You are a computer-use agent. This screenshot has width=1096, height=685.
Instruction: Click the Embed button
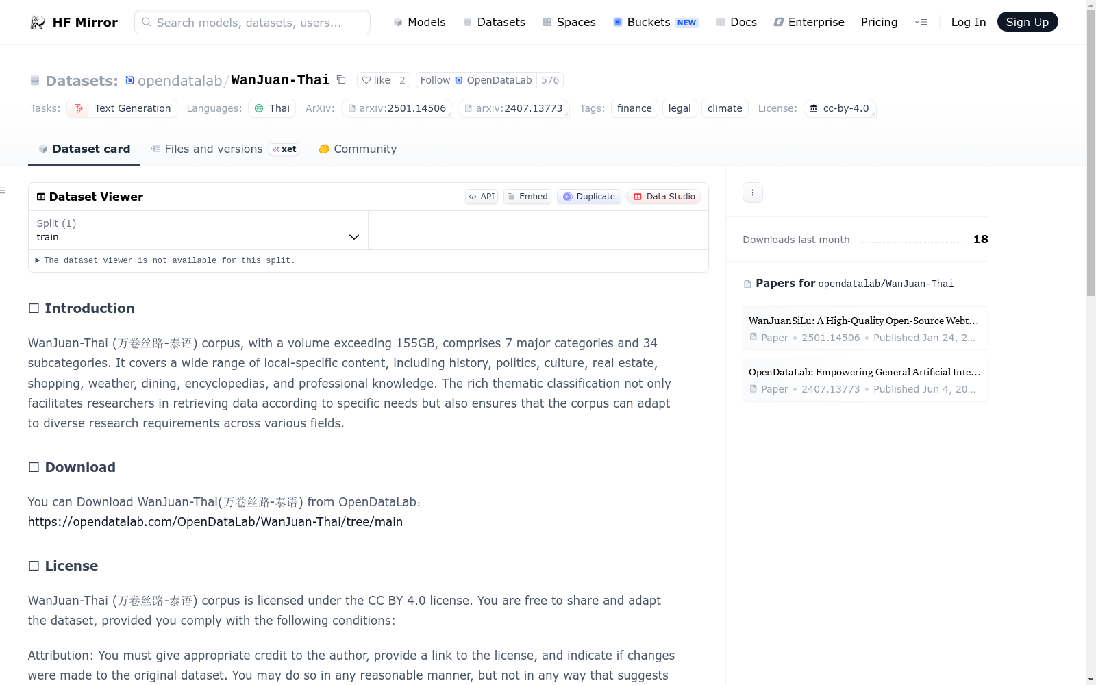tap(527, 197)
